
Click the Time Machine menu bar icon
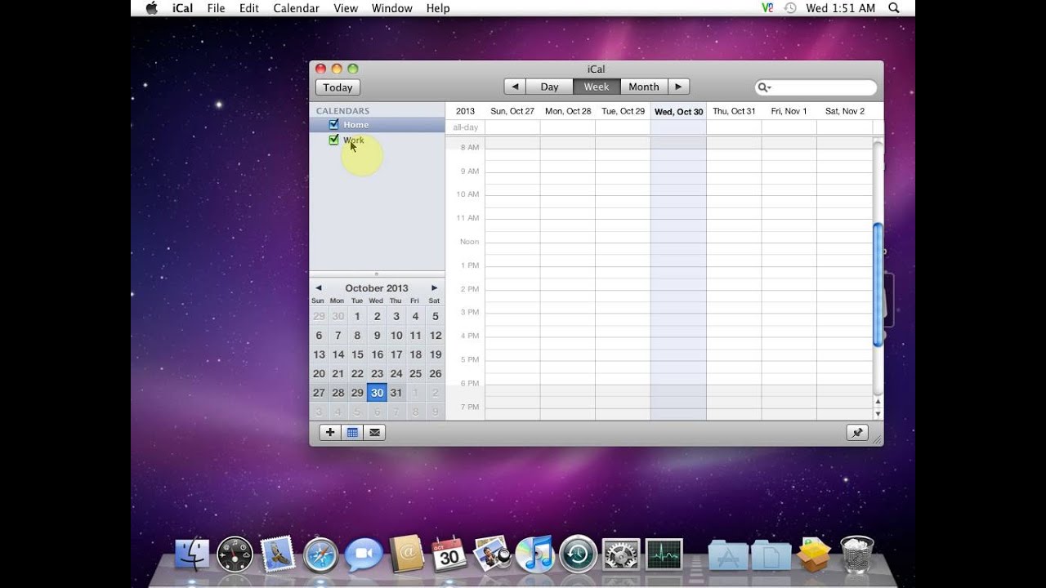[790, 8]
